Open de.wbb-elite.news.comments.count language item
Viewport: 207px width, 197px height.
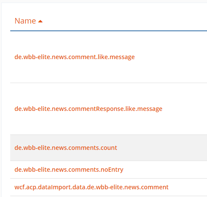[x=66, y=148]
